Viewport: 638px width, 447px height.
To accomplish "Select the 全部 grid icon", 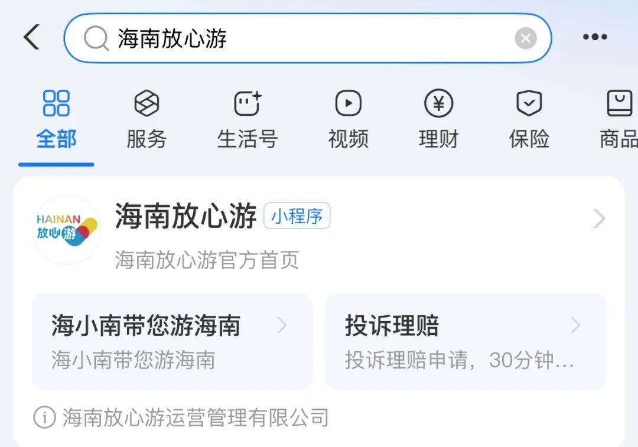I will click(x=56, y=103).
